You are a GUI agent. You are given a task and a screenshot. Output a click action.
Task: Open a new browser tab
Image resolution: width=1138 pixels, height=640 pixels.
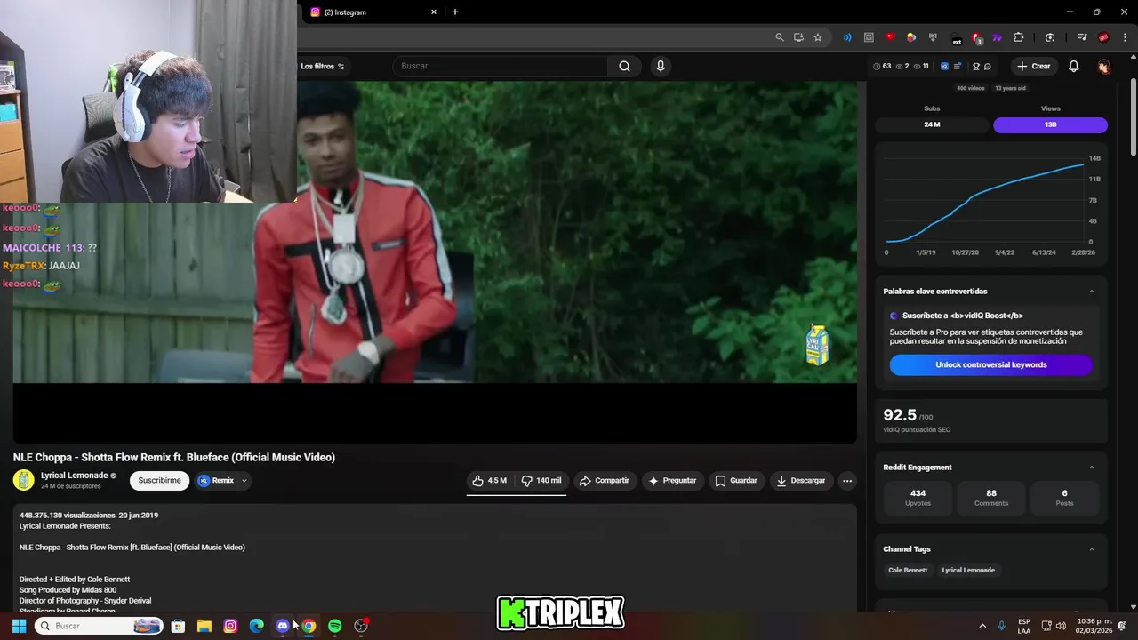tap(455, 12)
